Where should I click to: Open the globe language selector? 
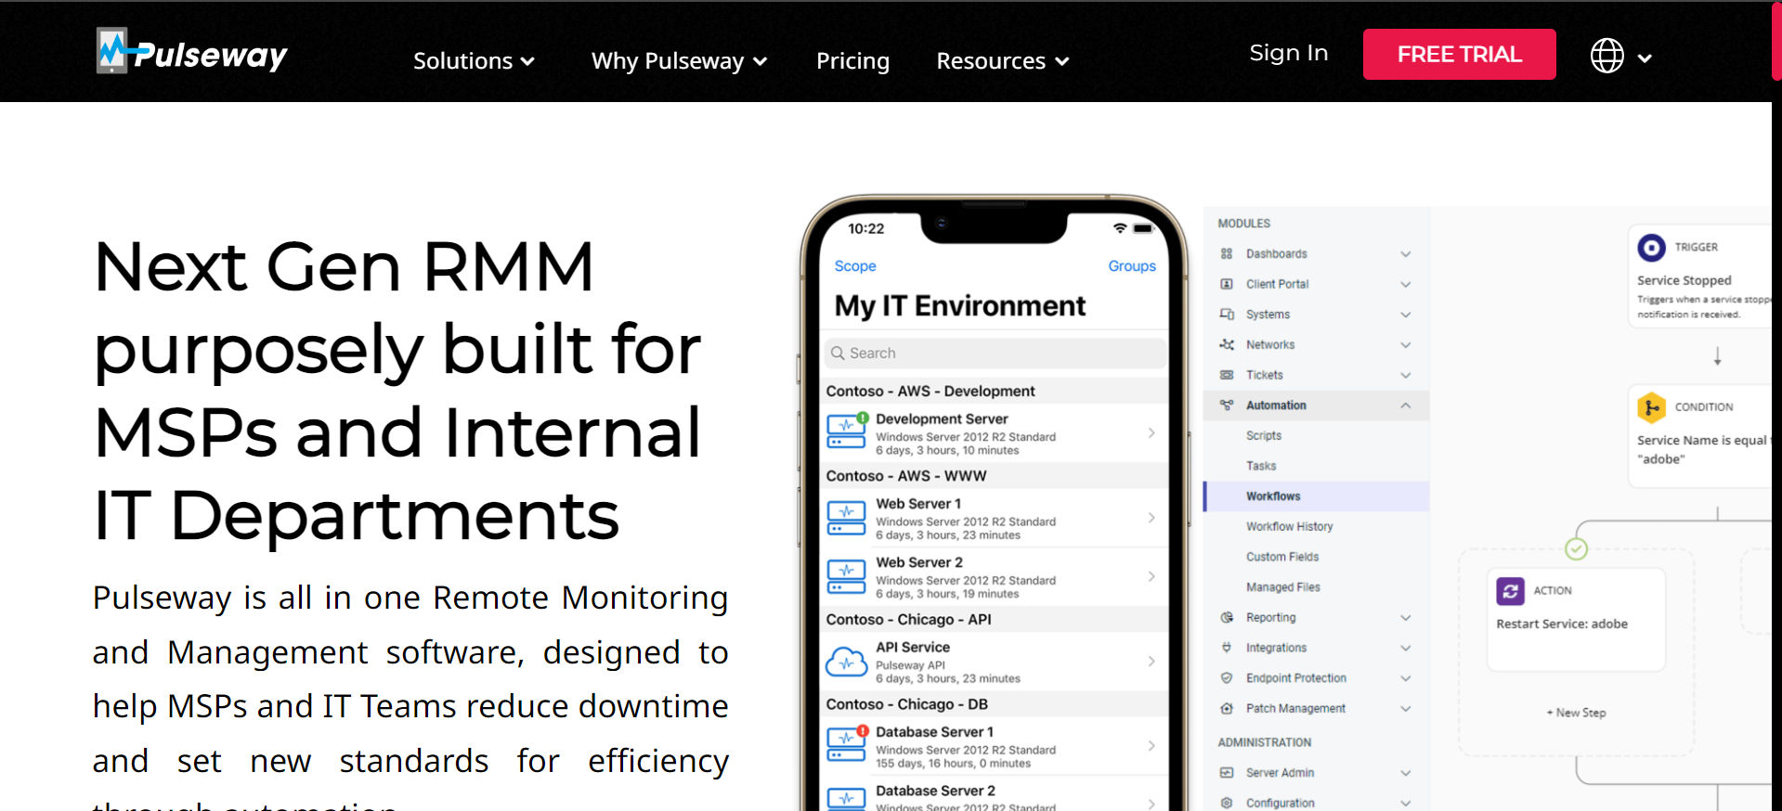1606,56
